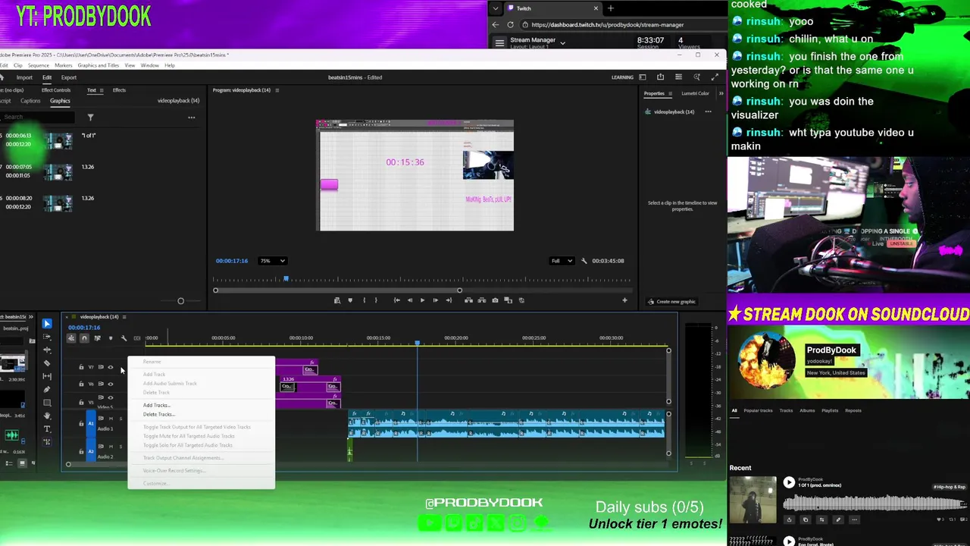Click the Import workspace button
The width and height of the screenshot is (970, 546).
(x=24, y=77)
